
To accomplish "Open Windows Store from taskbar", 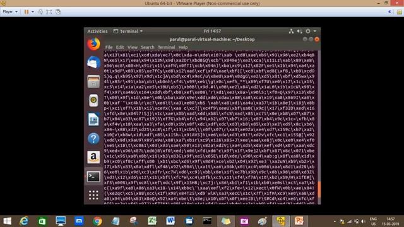I will click(x=42, y=221).
